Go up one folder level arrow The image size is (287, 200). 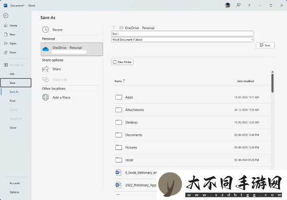pos(114,28)
